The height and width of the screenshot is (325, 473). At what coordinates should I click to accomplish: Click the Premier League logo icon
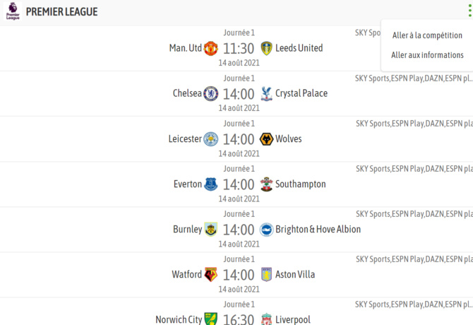click(13, 12)
